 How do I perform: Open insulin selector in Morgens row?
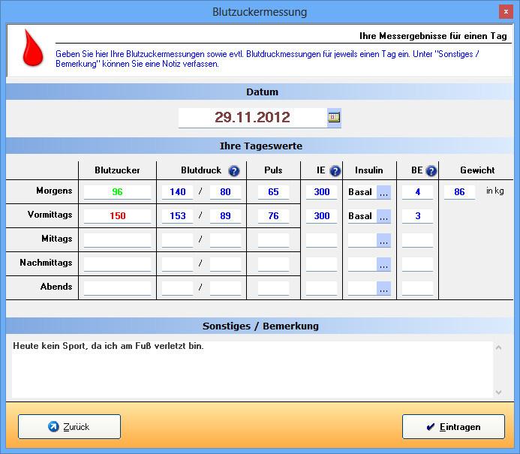[x=383, y=192]
